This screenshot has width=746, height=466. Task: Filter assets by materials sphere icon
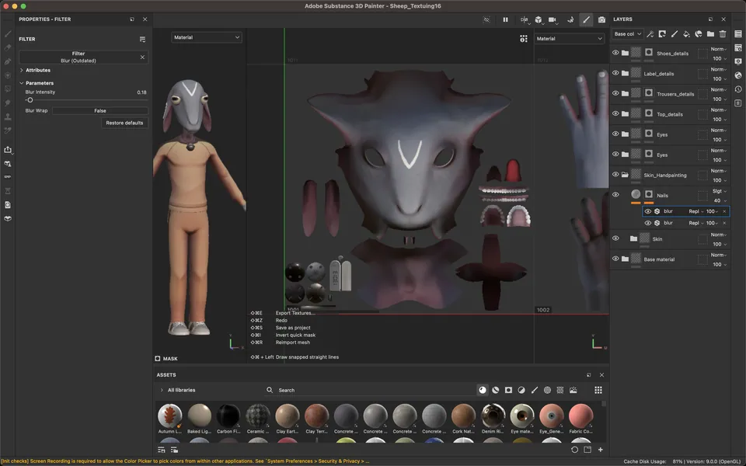[x=483, y=390]
